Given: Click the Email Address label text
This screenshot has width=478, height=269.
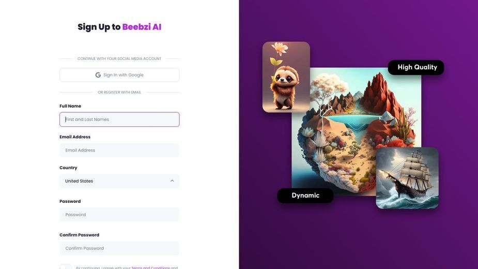Looking at the screenshot, I should 75,137.
